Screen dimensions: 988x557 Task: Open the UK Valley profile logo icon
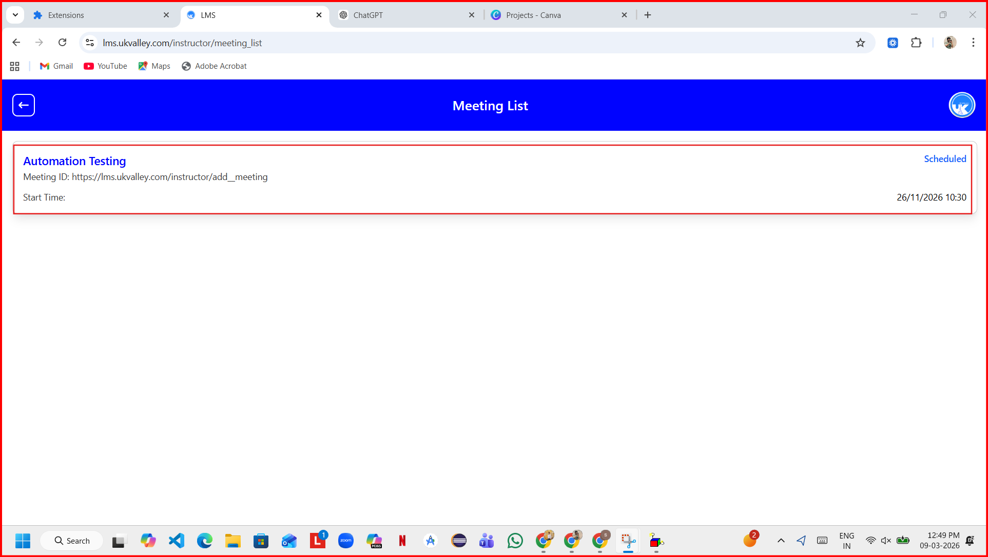(961, 105)
